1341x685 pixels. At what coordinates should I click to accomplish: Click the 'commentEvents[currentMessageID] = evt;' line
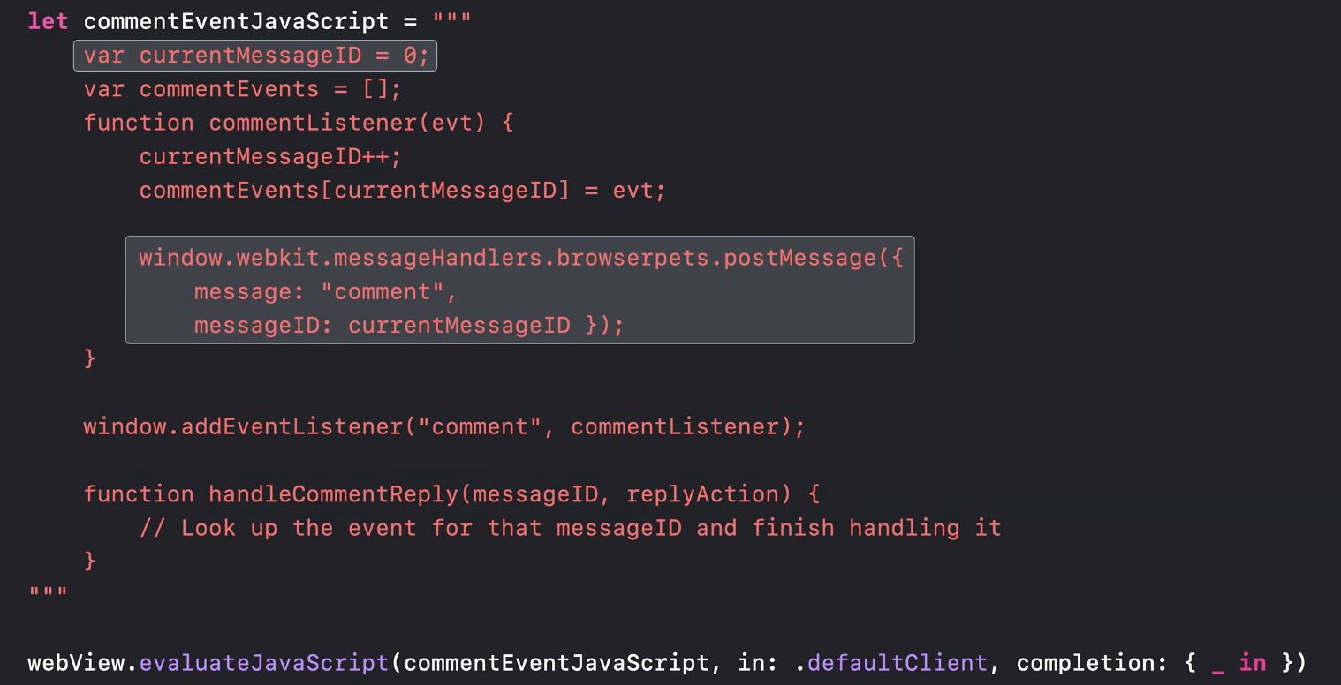403,190
